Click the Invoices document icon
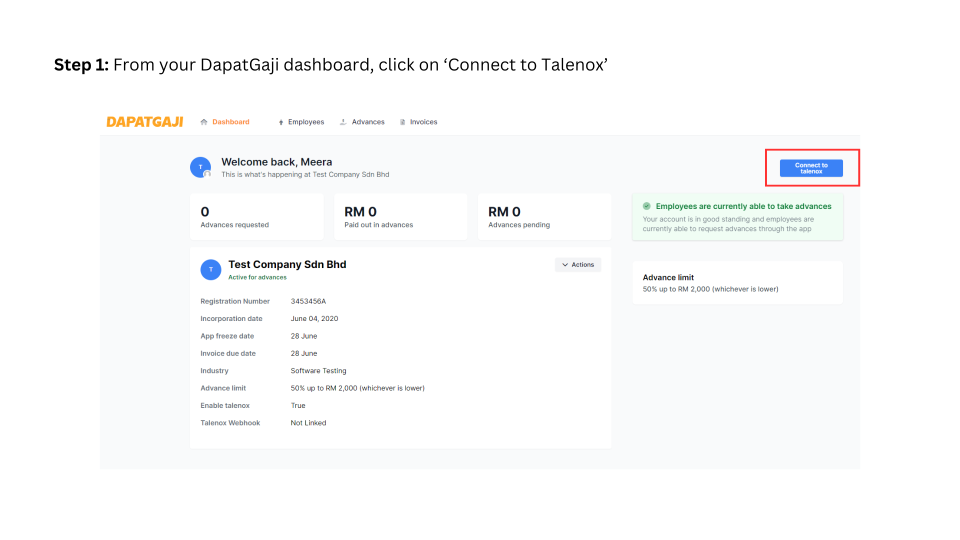The height and width of the screenshot is (540, 960). click(x=402, y=122)
